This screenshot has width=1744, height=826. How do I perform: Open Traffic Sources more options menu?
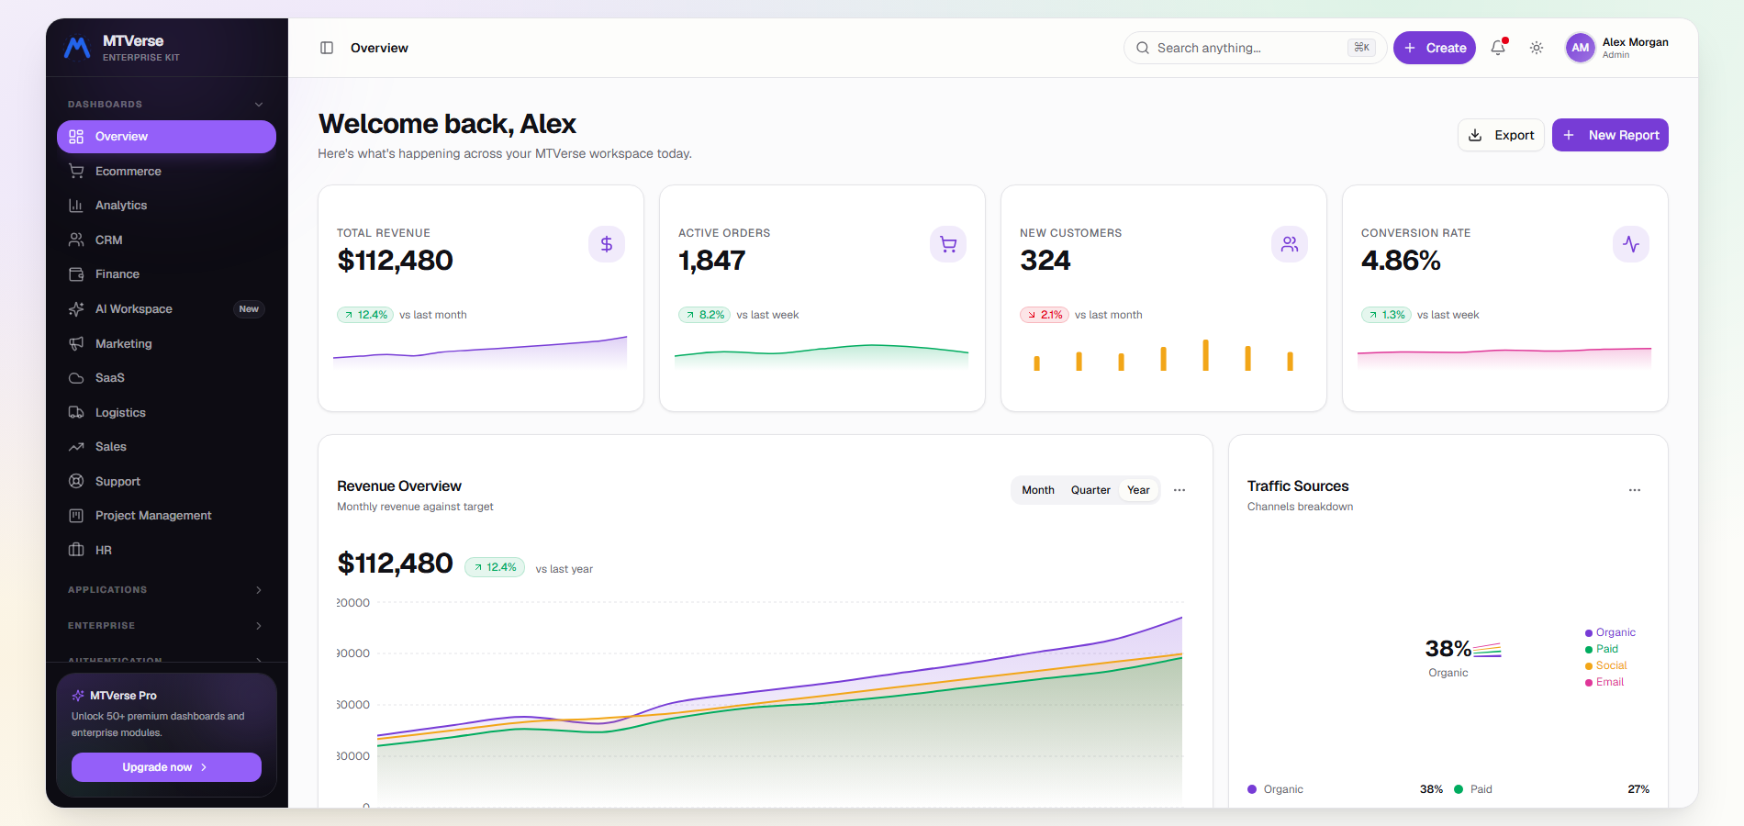click(1635, 490)
